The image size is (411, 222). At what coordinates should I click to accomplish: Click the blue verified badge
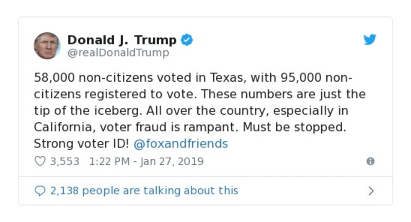pos(187,40)
